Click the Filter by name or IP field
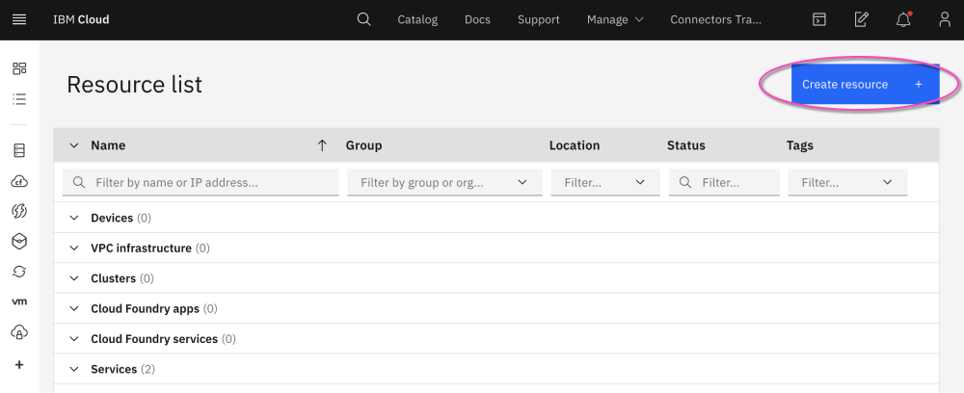The height and width of the screenshot is (393, 964). (x=201, y=182)
